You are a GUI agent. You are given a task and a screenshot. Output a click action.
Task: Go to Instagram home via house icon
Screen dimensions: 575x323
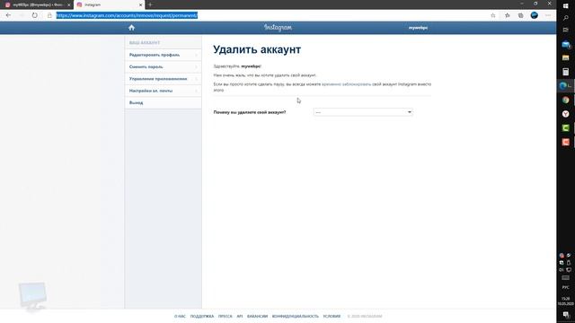click(132, 28)
